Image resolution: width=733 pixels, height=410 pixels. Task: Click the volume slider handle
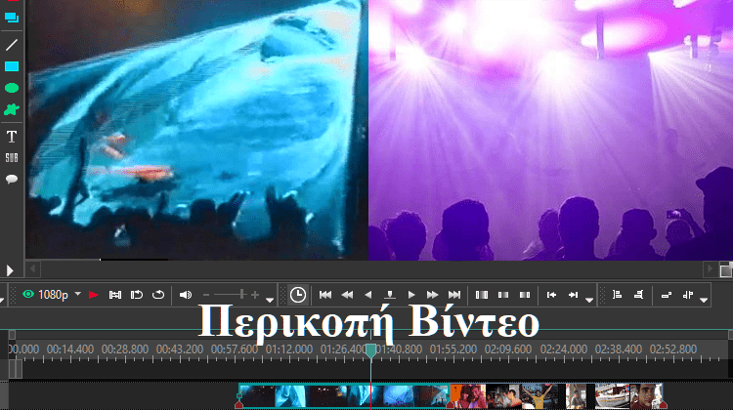pyautogui.click(x=241, y=295)
